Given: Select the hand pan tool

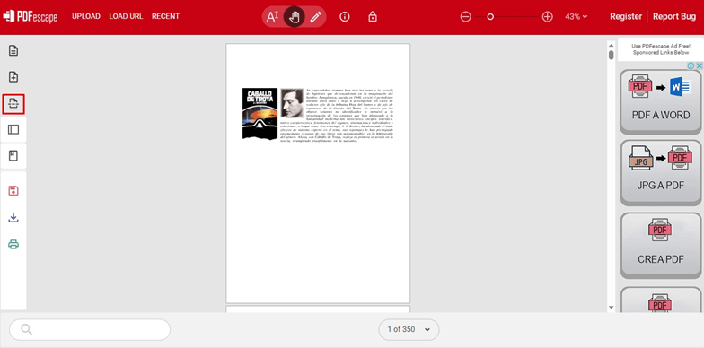Looking at the screenshot, I should (x=295, y=17).
